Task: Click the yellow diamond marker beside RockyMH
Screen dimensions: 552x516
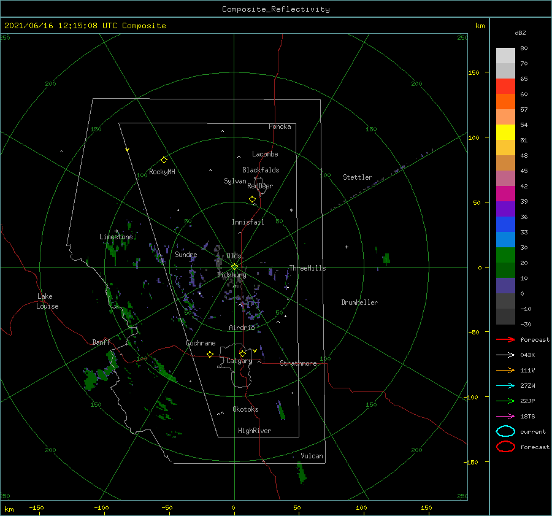Action: tap(164, 160)
